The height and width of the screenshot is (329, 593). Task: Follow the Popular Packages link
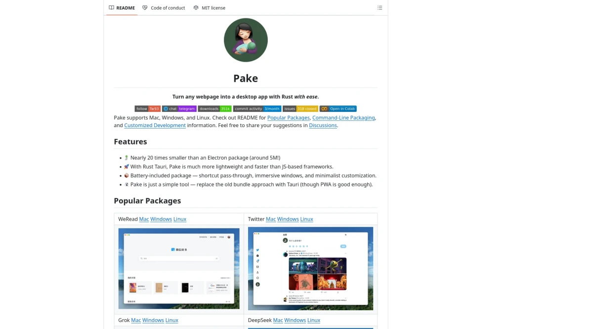point(288,118)
